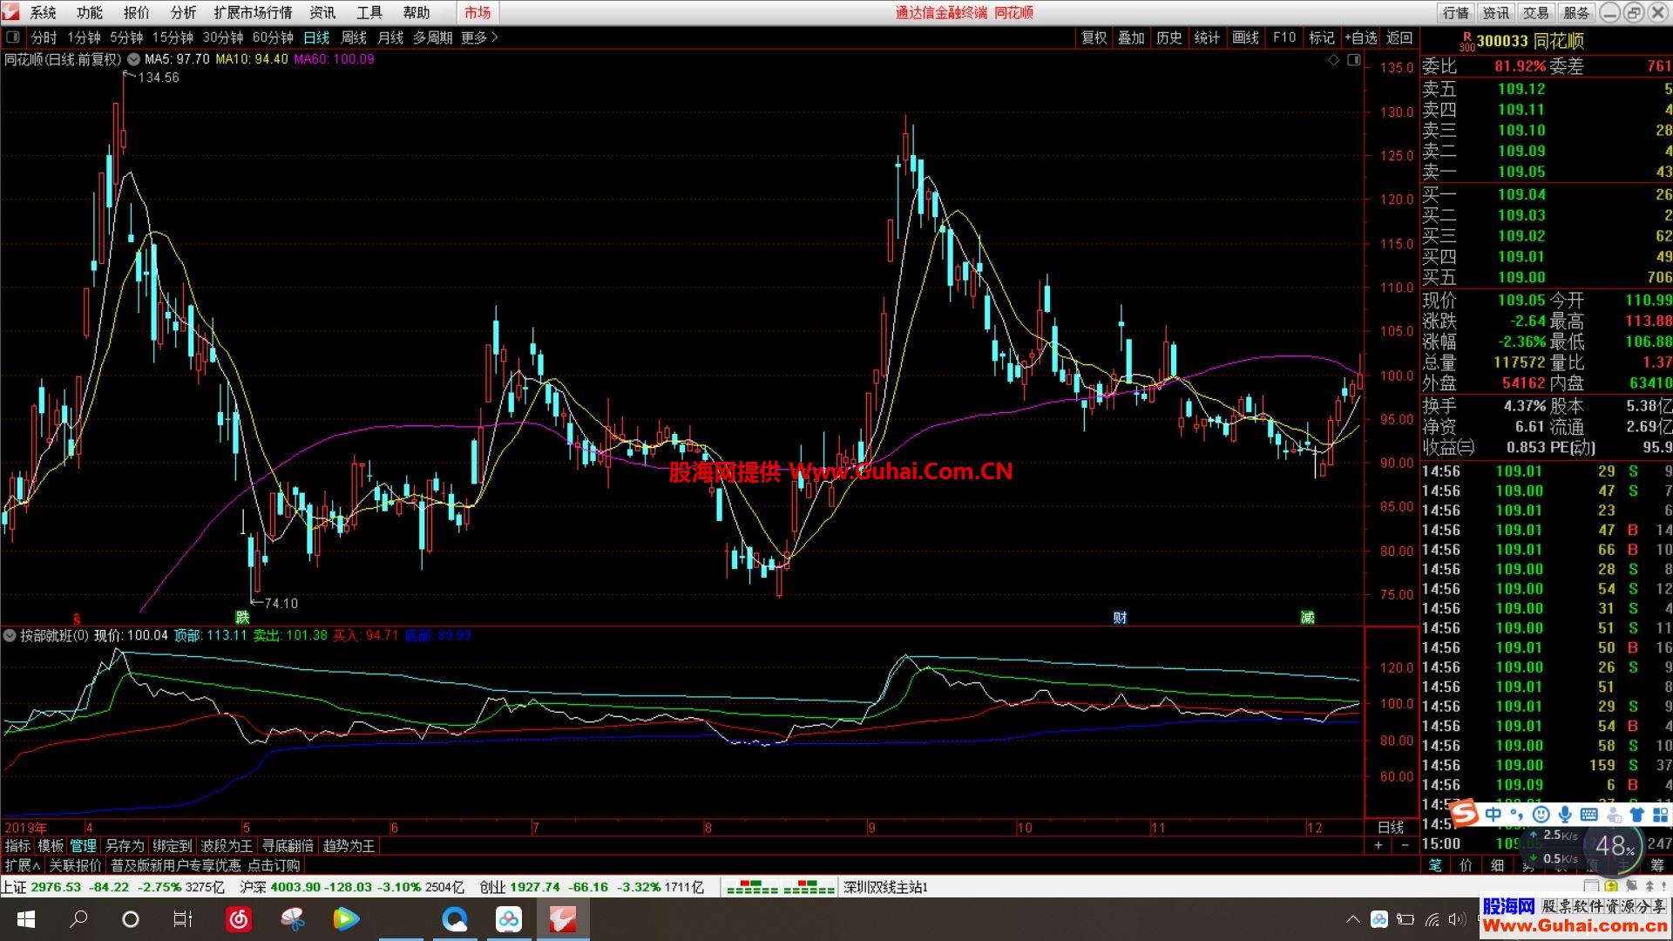This screenshot has width=1673, height=941.
Task: Open Task View on the taskbar
Action: click(183, 919)
